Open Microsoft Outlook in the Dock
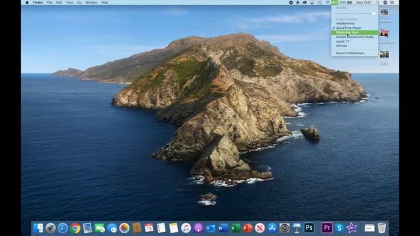The width and height of the screenshot is (420, 236). click(211, 228)
